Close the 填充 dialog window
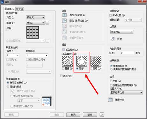147x119 pixels. click(x=143, y=1)
